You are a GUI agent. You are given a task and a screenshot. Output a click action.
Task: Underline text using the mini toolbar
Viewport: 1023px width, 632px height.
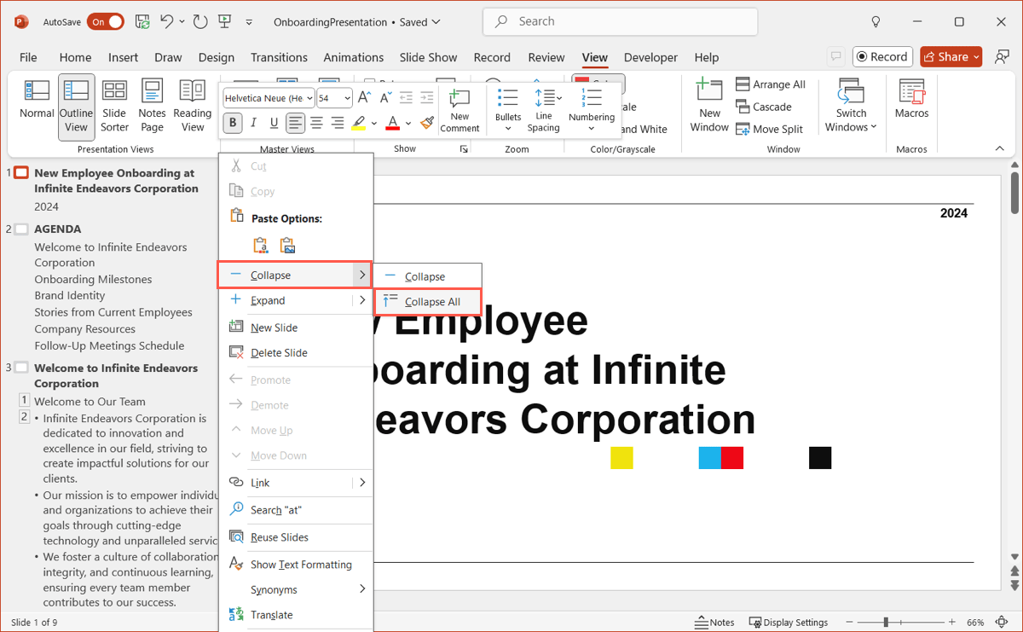tap(274, 123)
